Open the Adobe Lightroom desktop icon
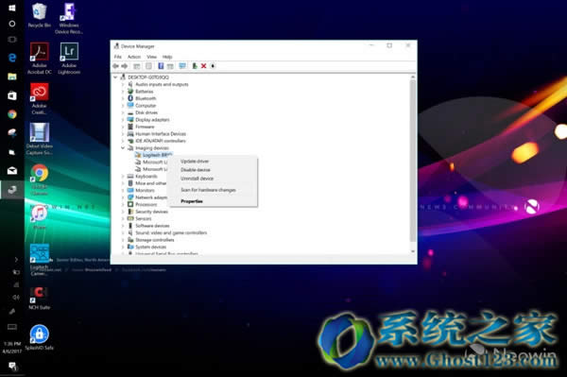567x377 pixels. click(69, 59)
